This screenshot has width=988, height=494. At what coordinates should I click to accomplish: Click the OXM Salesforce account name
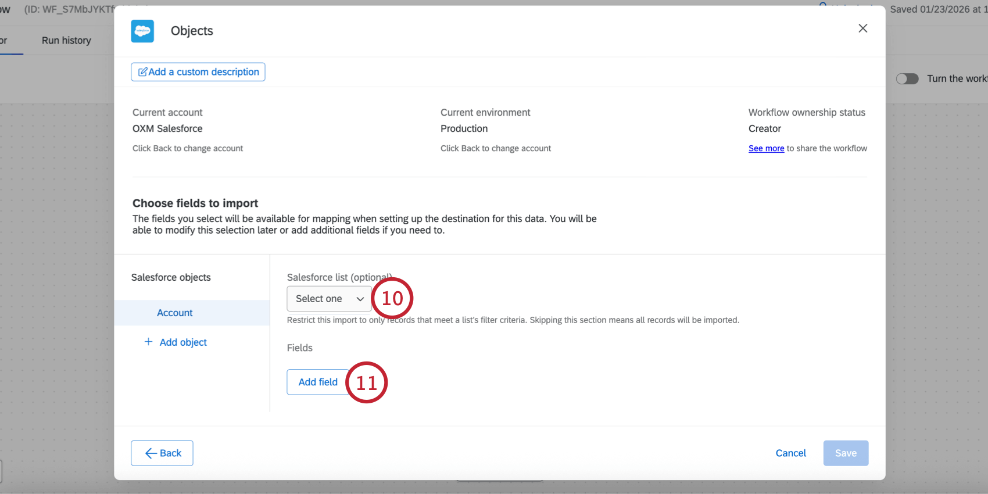click(167, 128)
